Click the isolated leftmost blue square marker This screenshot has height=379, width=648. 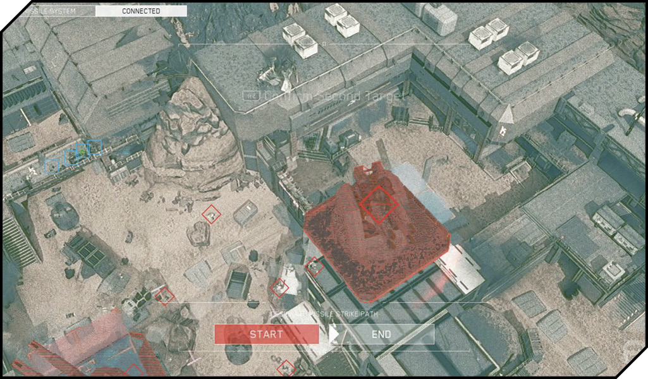point(52,166)
